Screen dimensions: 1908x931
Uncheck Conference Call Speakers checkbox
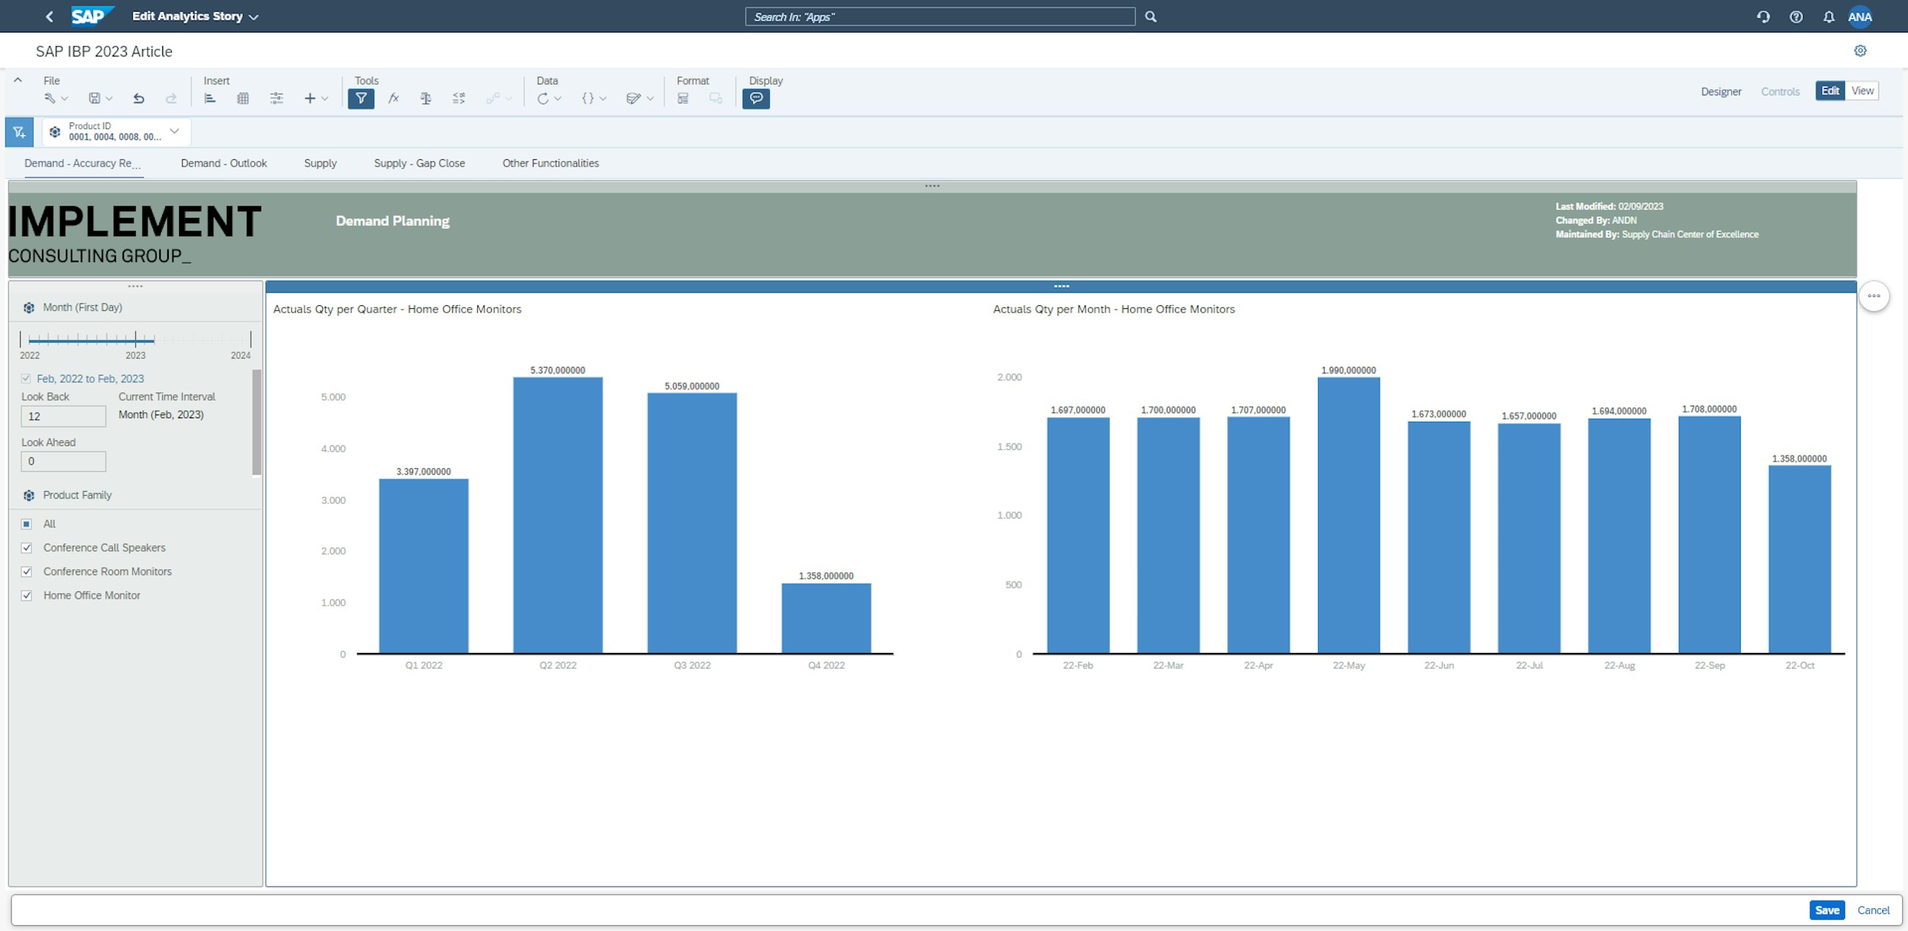[26, 548]
